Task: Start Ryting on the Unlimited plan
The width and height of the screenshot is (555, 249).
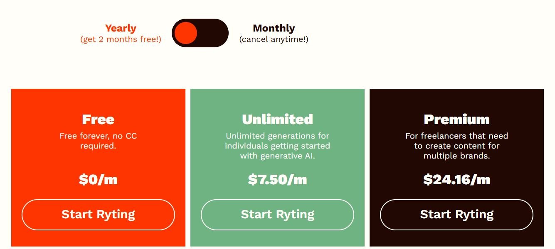Action: point(277,215)
